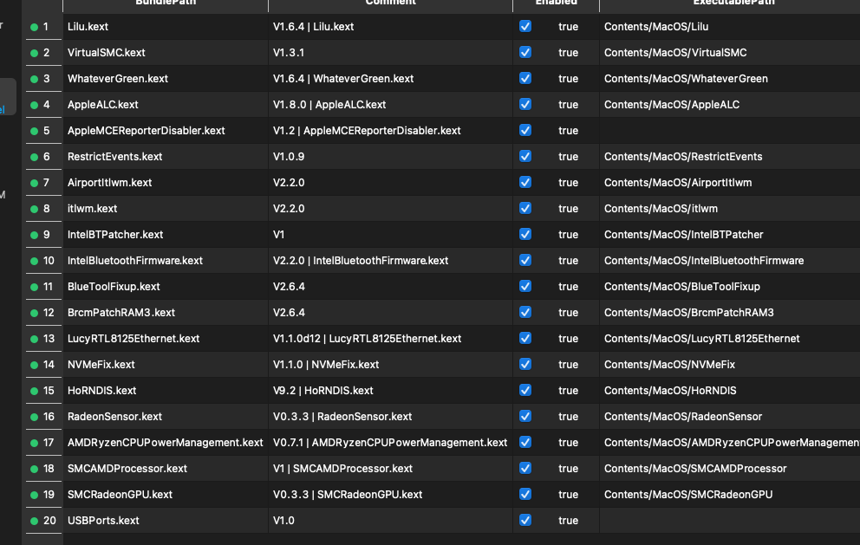Select comment "V1.0.9" for RestrictEvents
This screenshot has width=860, height=545.
click(x=390, y=156)
